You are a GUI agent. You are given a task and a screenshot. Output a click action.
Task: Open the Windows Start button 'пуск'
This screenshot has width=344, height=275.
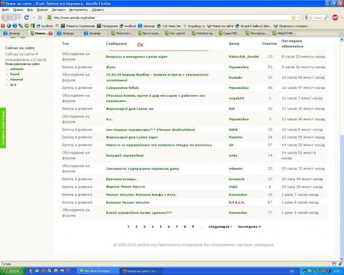(x=12, y=271)
